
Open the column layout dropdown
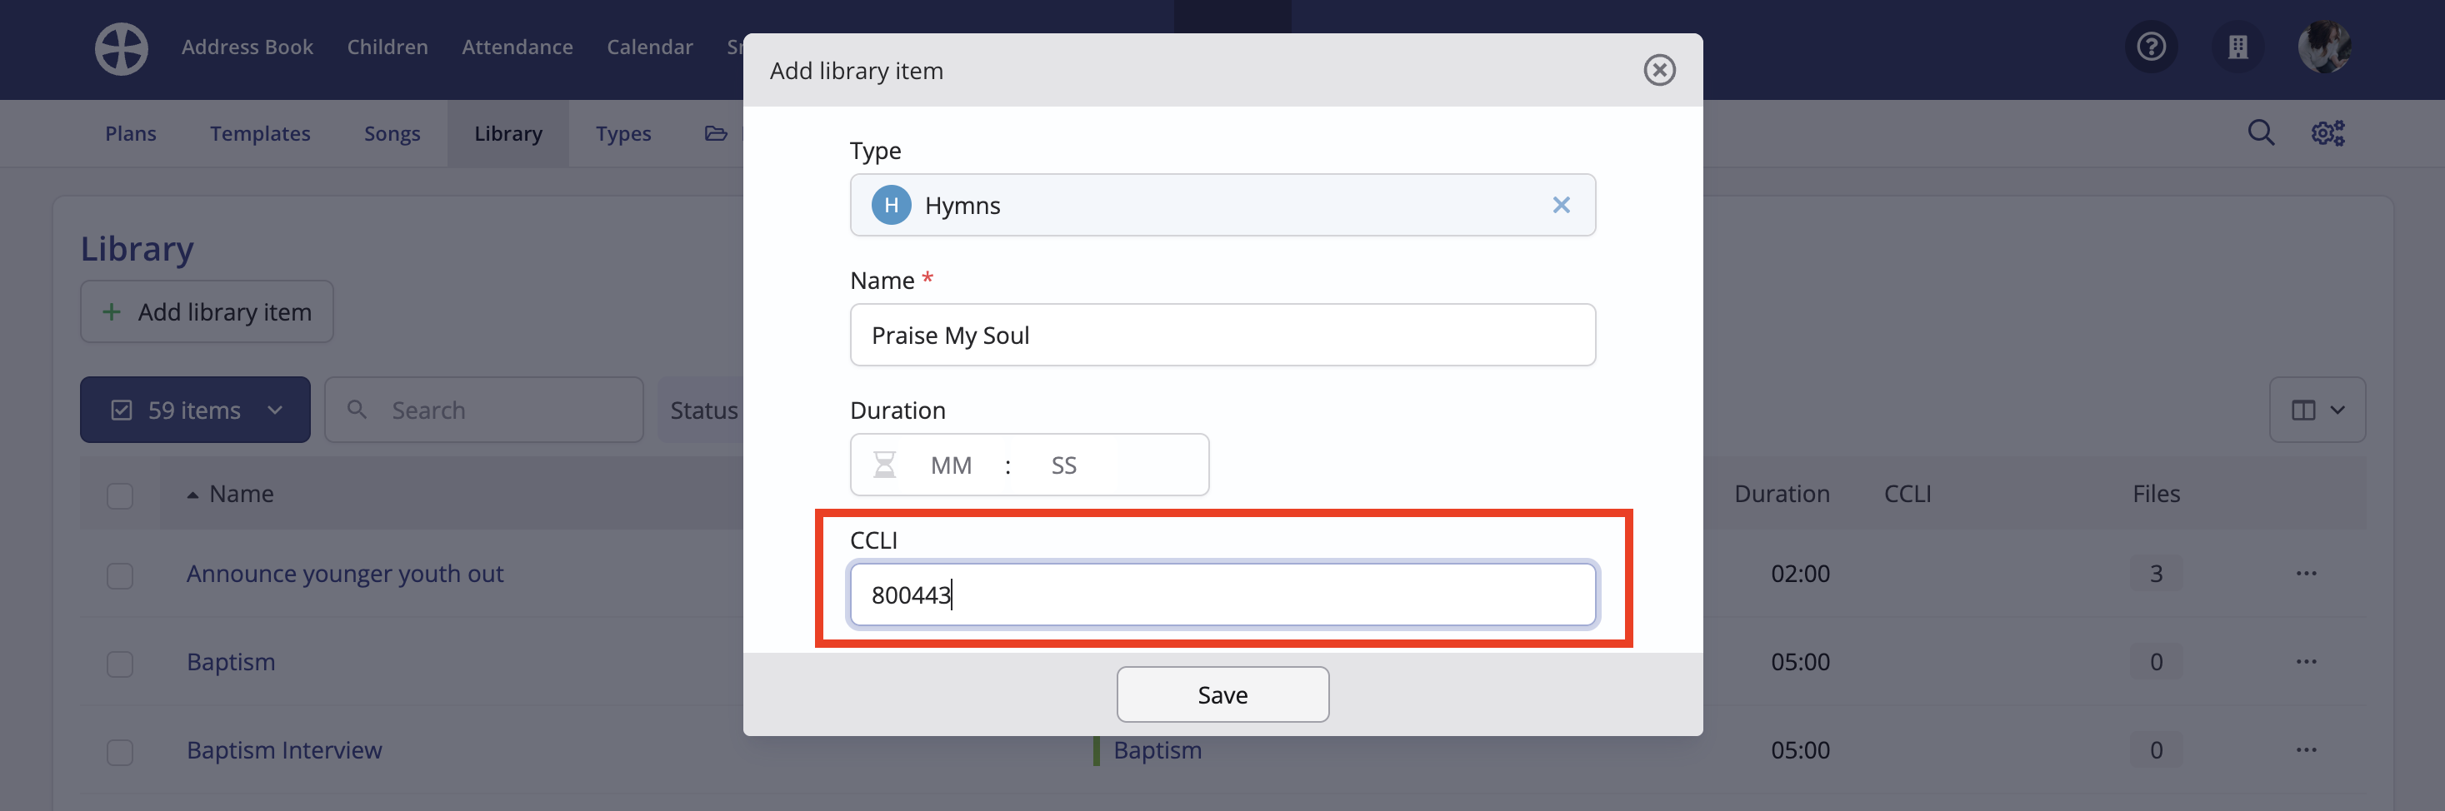click(2317, 410)
